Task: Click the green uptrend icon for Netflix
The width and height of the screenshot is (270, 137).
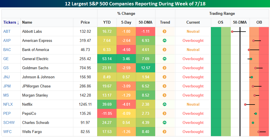Action: tap(165, 105)
